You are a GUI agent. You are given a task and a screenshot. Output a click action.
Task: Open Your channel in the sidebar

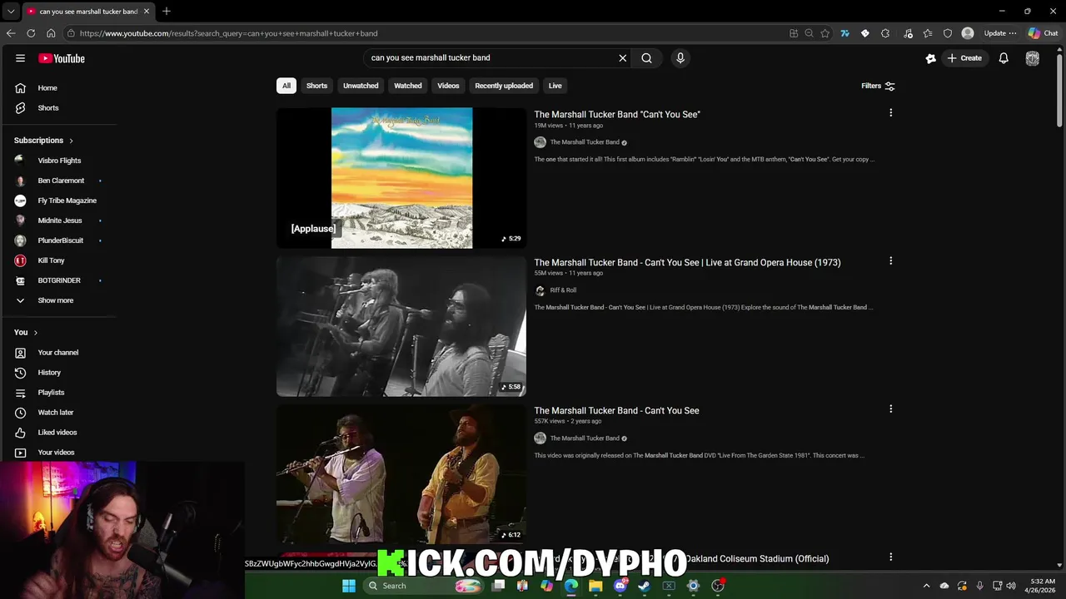click(x=58, y=353)
